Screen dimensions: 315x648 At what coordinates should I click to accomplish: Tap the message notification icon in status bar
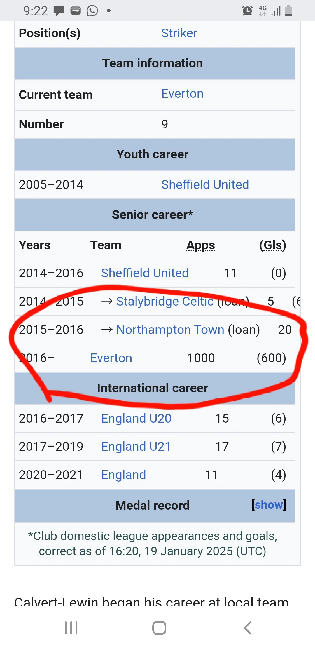[x=59, y=11]
